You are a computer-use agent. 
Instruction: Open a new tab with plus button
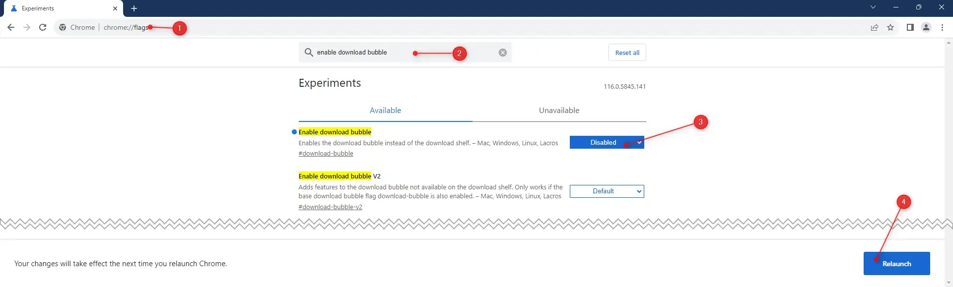pos(134,8)
